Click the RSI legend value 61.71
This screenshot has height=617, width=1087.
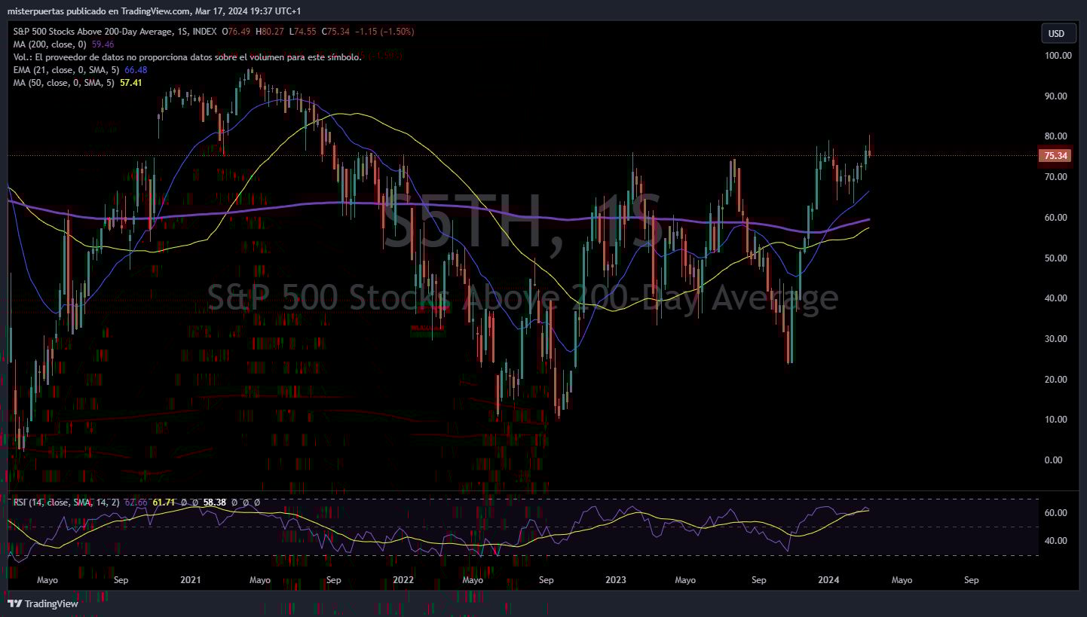click(x=164, y=502)
